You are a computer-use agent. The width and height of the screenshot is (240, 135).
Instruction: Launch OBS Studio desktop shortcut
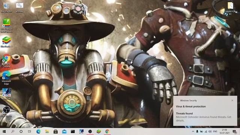click(x=6, y=111)
